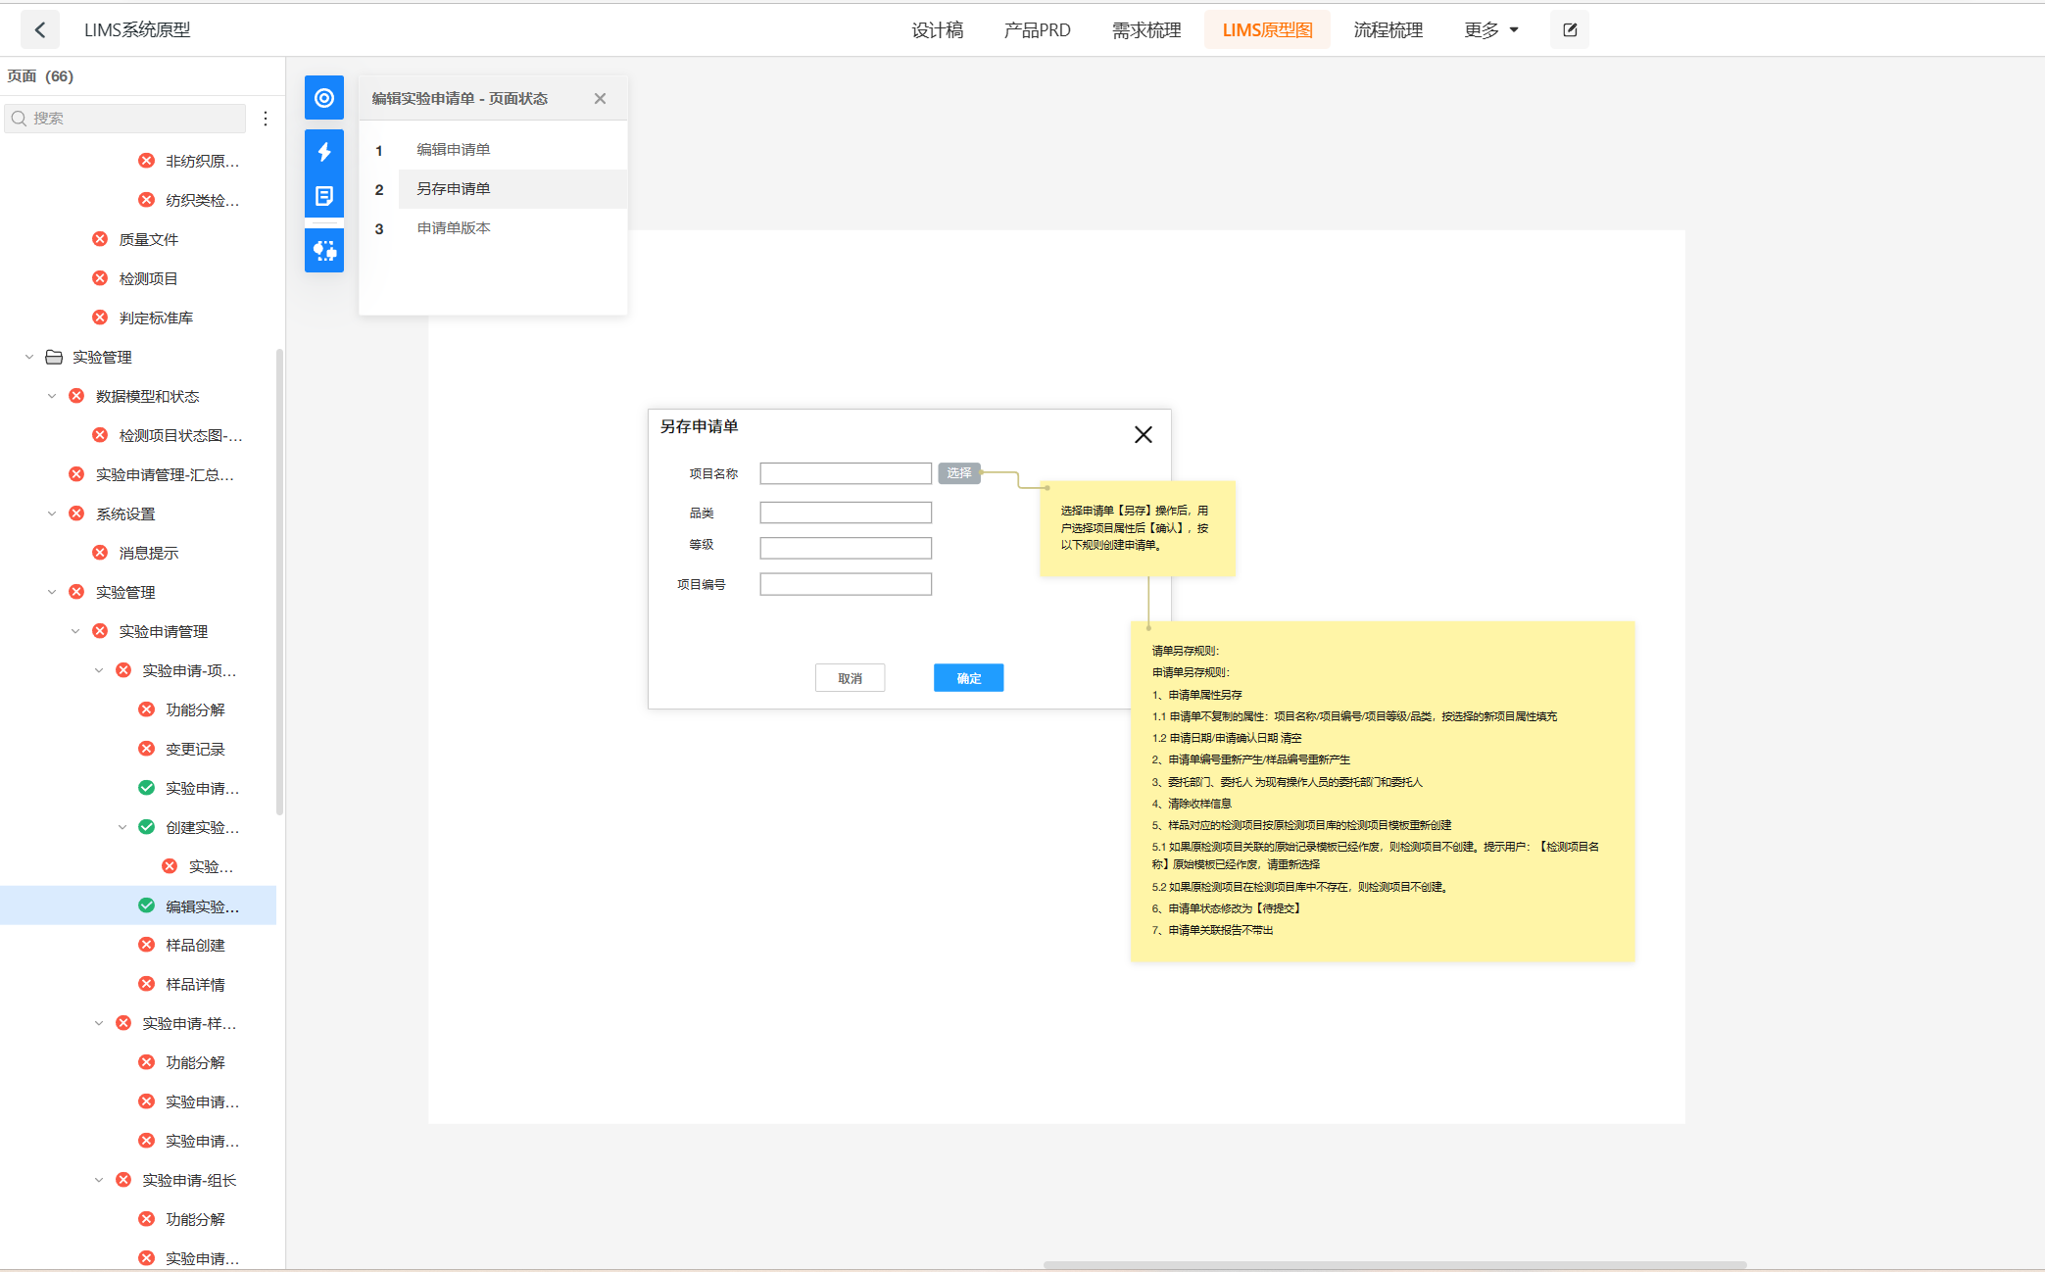Click the edit icon in the top bar
Image resolution: width=2045 pixels, height=1272 pixels.
[x=1570, y=30]
